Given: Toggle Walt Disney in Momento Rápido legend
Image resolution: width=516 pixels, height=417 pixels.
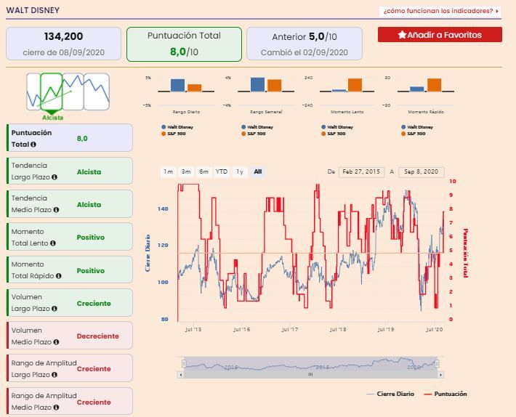Looking at the screenshot, I should tap(417, 127).
